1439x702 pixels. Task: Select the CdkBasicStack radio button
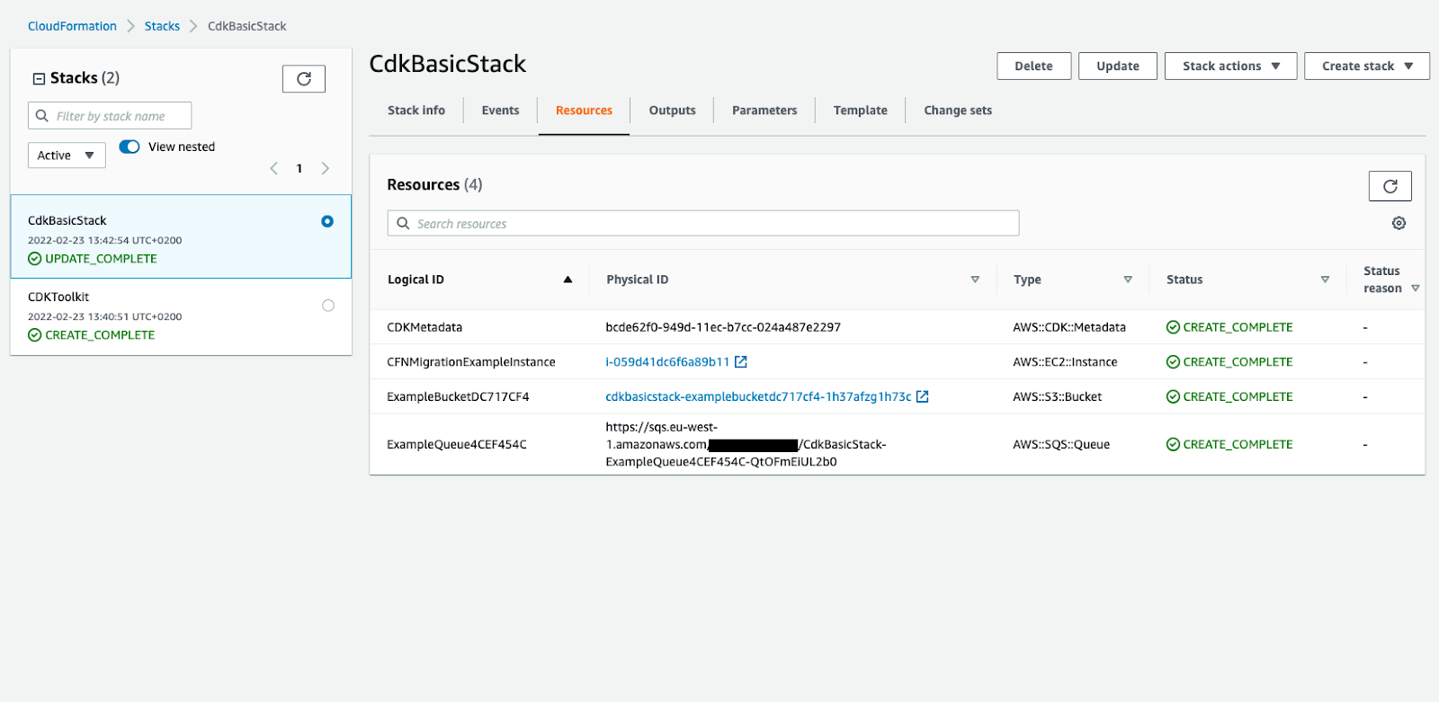pyautogui.click(x=327, y=221)
